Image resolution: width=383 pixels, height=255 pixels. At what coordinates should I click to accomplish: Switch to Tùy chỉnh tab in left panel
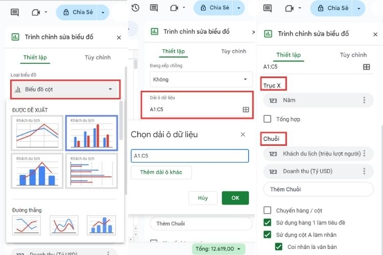point(98,57)
